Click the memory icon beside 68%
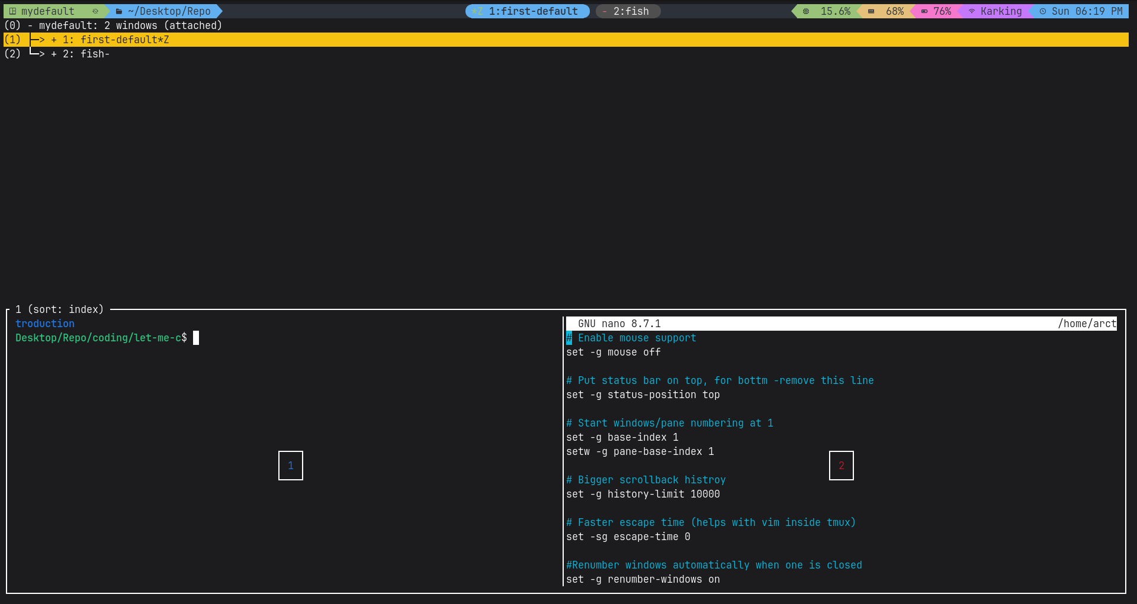 (871, 11)
